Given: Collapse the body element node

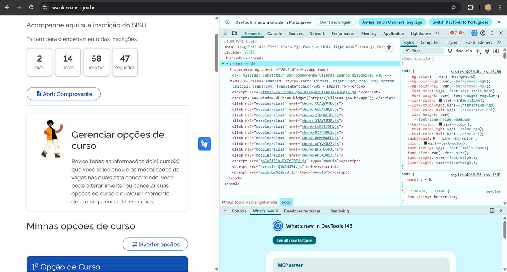Looking at the screenshot, I should [227, 63].
